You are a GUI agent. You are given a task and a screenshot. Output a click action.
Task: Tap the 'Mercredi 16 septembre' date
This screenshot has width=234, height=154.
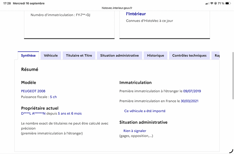tap(29, 3)
